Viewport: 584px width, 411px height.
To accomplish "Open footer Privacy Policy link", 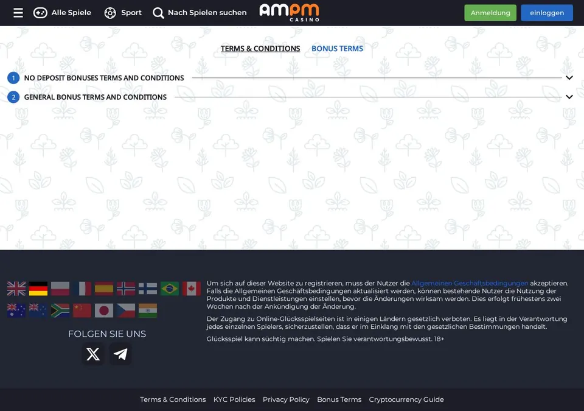I will (286, 399).
